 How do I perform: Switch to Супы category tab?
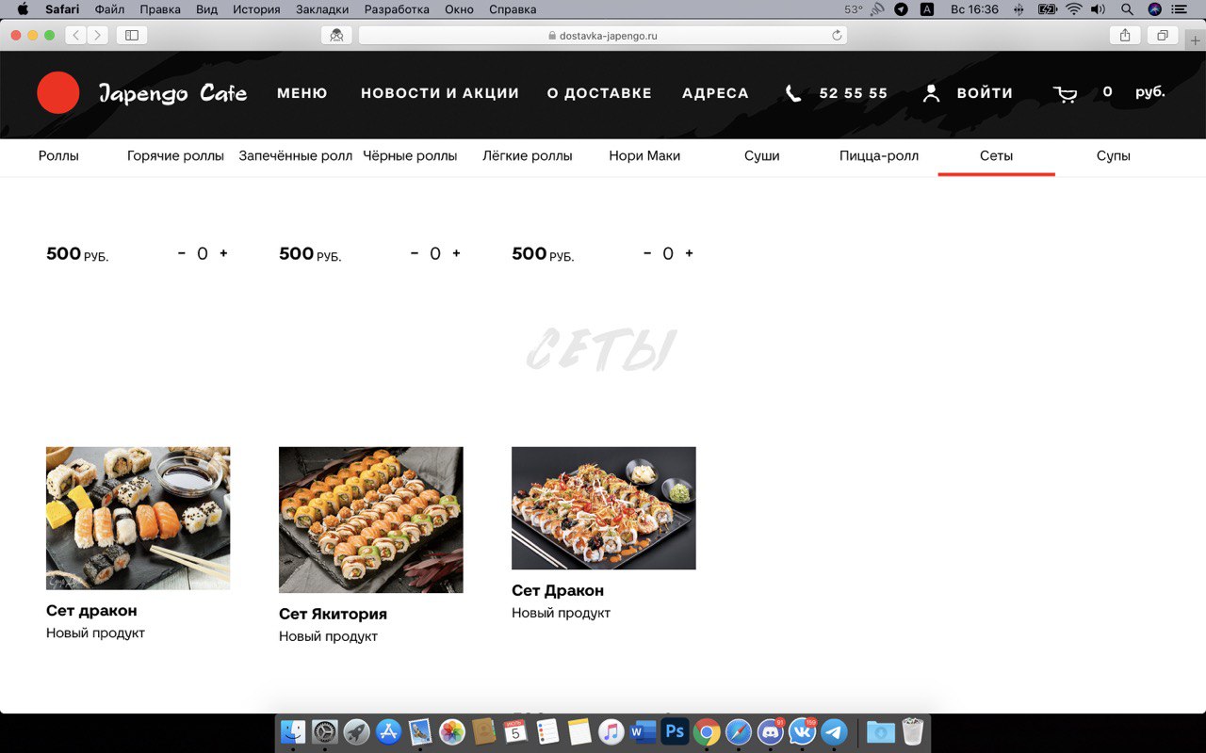[1114, 156]
